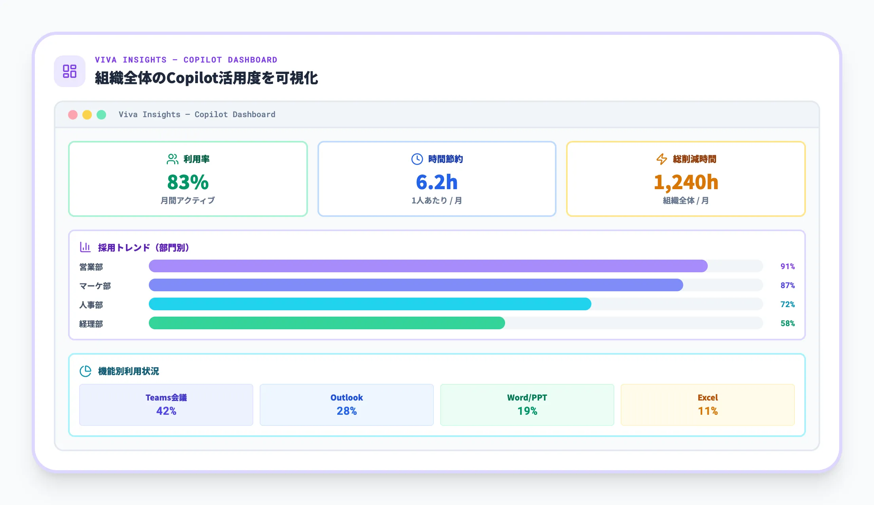Image resolution: width=874 pixels, height=505 pixels.
Task: Click the VIVA INSIGHTS – COPILOT DASHBOARD label
Action: [185, 59]
